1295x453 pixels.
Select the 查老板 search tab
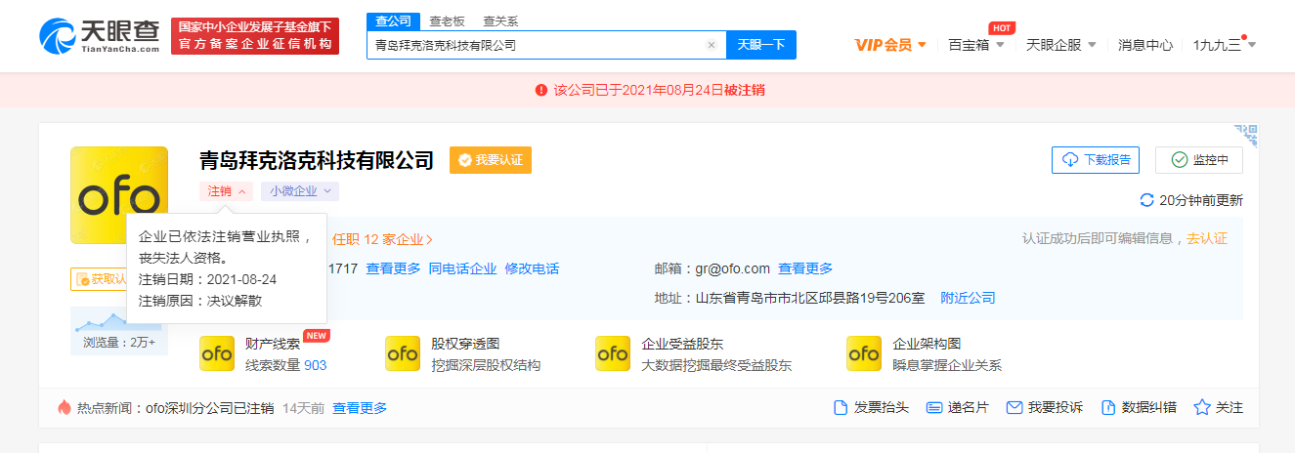click(448, 21)
